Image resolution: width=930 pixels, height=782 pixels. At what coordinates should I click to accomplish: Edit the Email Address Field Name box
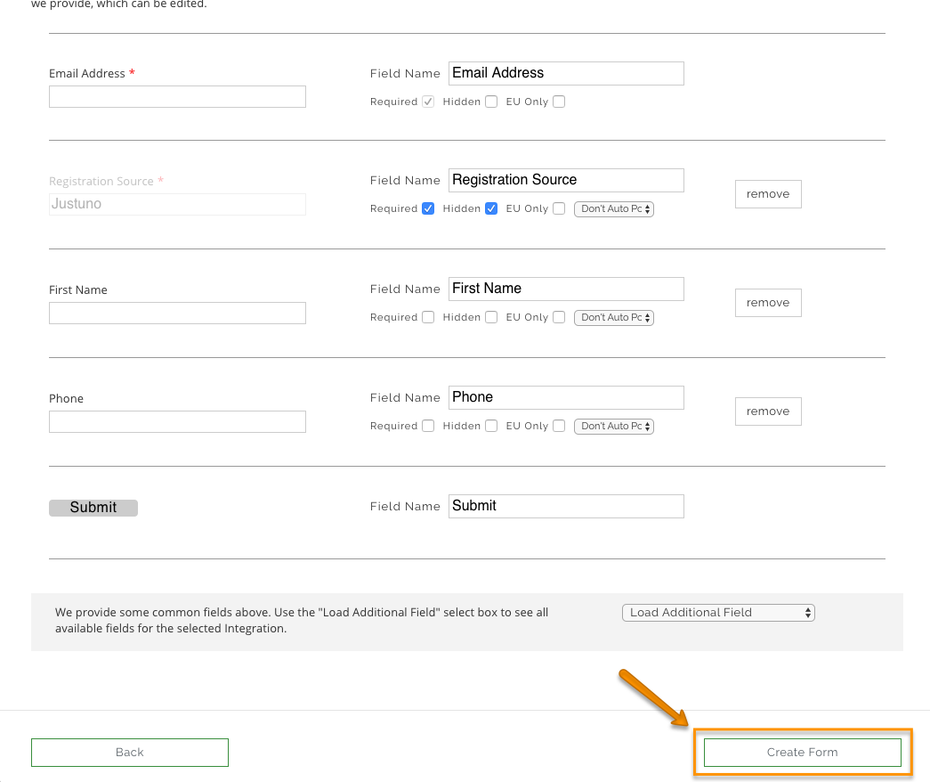566,73
